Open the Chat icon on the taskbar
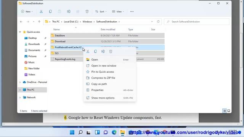The height and width of the screenshot is (137, 244). pos(106,132)
